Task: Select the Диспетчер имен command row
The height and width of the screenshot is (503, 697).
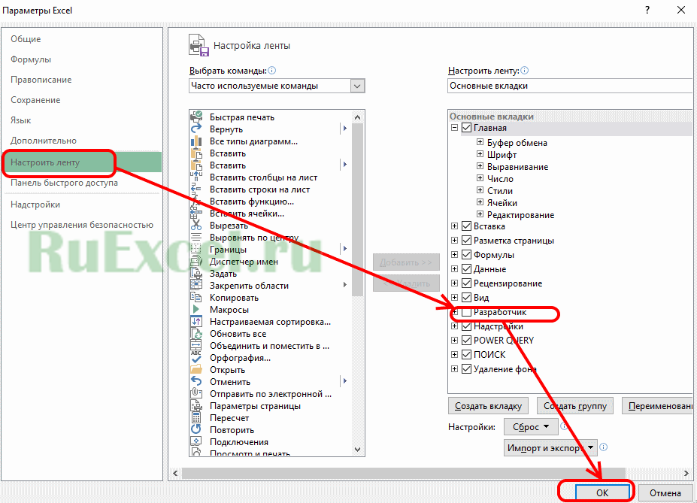Action: [270, 262]
